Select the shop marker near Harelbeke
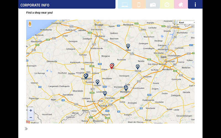221x138 pixels. click(105, 94)
